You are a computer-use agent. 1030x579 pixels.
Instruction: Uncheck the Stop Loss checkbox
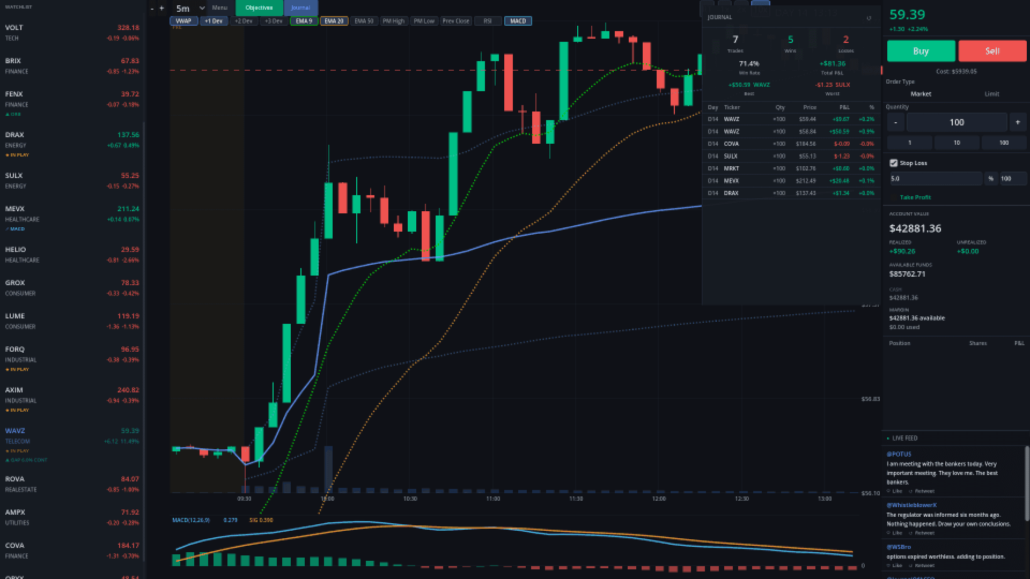click(893, 163)
